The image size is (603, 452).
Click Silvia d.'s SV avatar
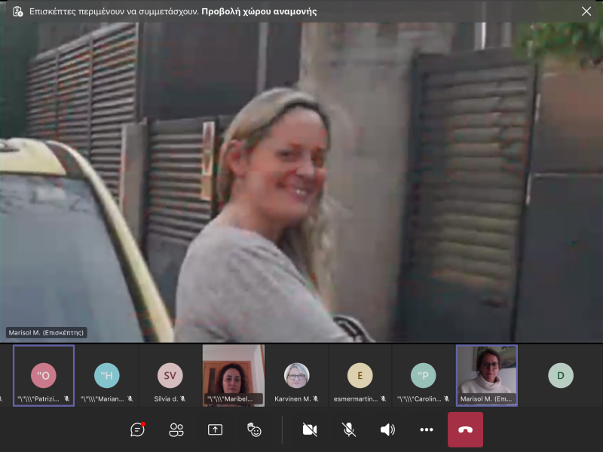[170, 375]
